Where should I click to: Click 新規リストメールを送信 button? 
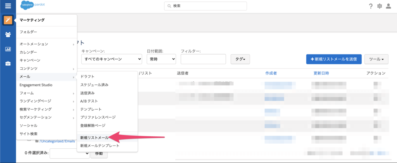(x=334, y=59)
